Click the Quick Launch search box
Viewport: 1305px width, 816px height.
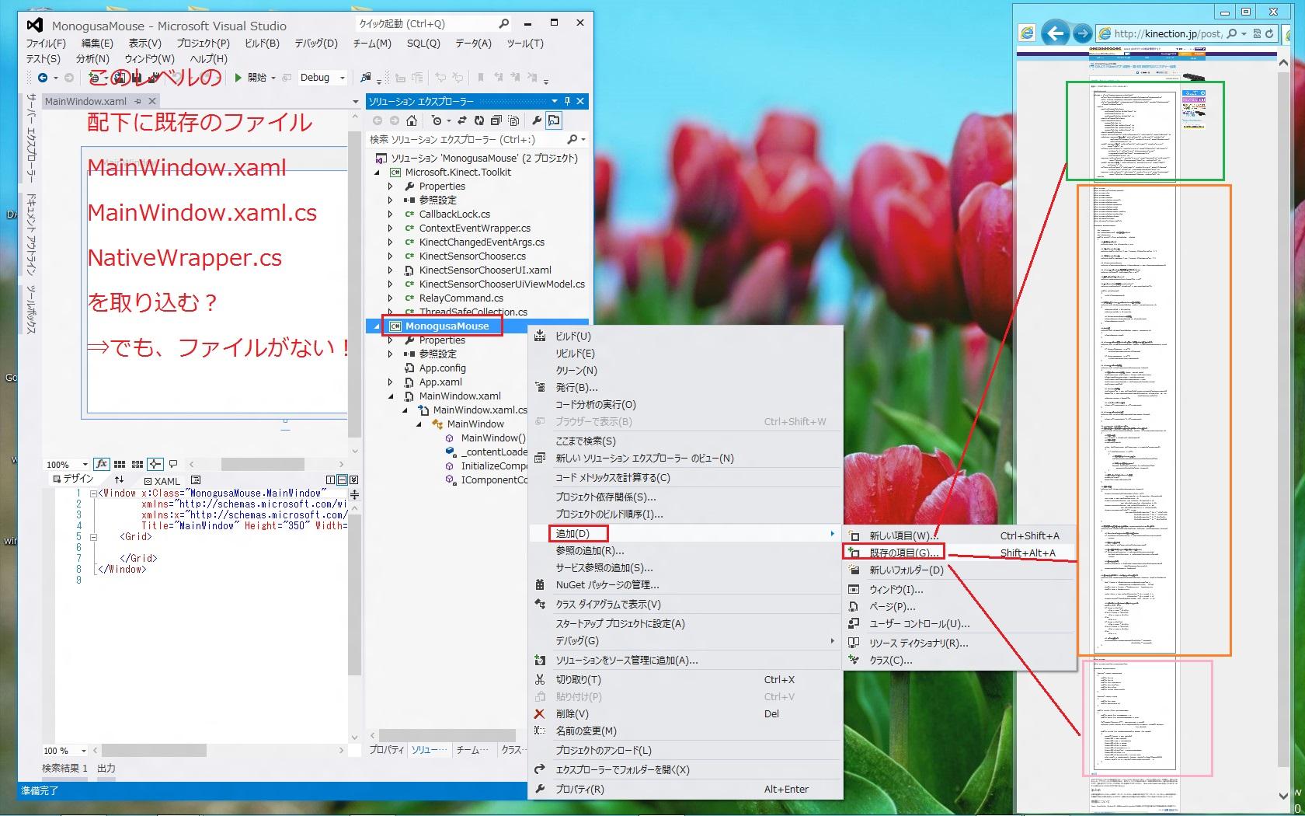click(433, 24)
